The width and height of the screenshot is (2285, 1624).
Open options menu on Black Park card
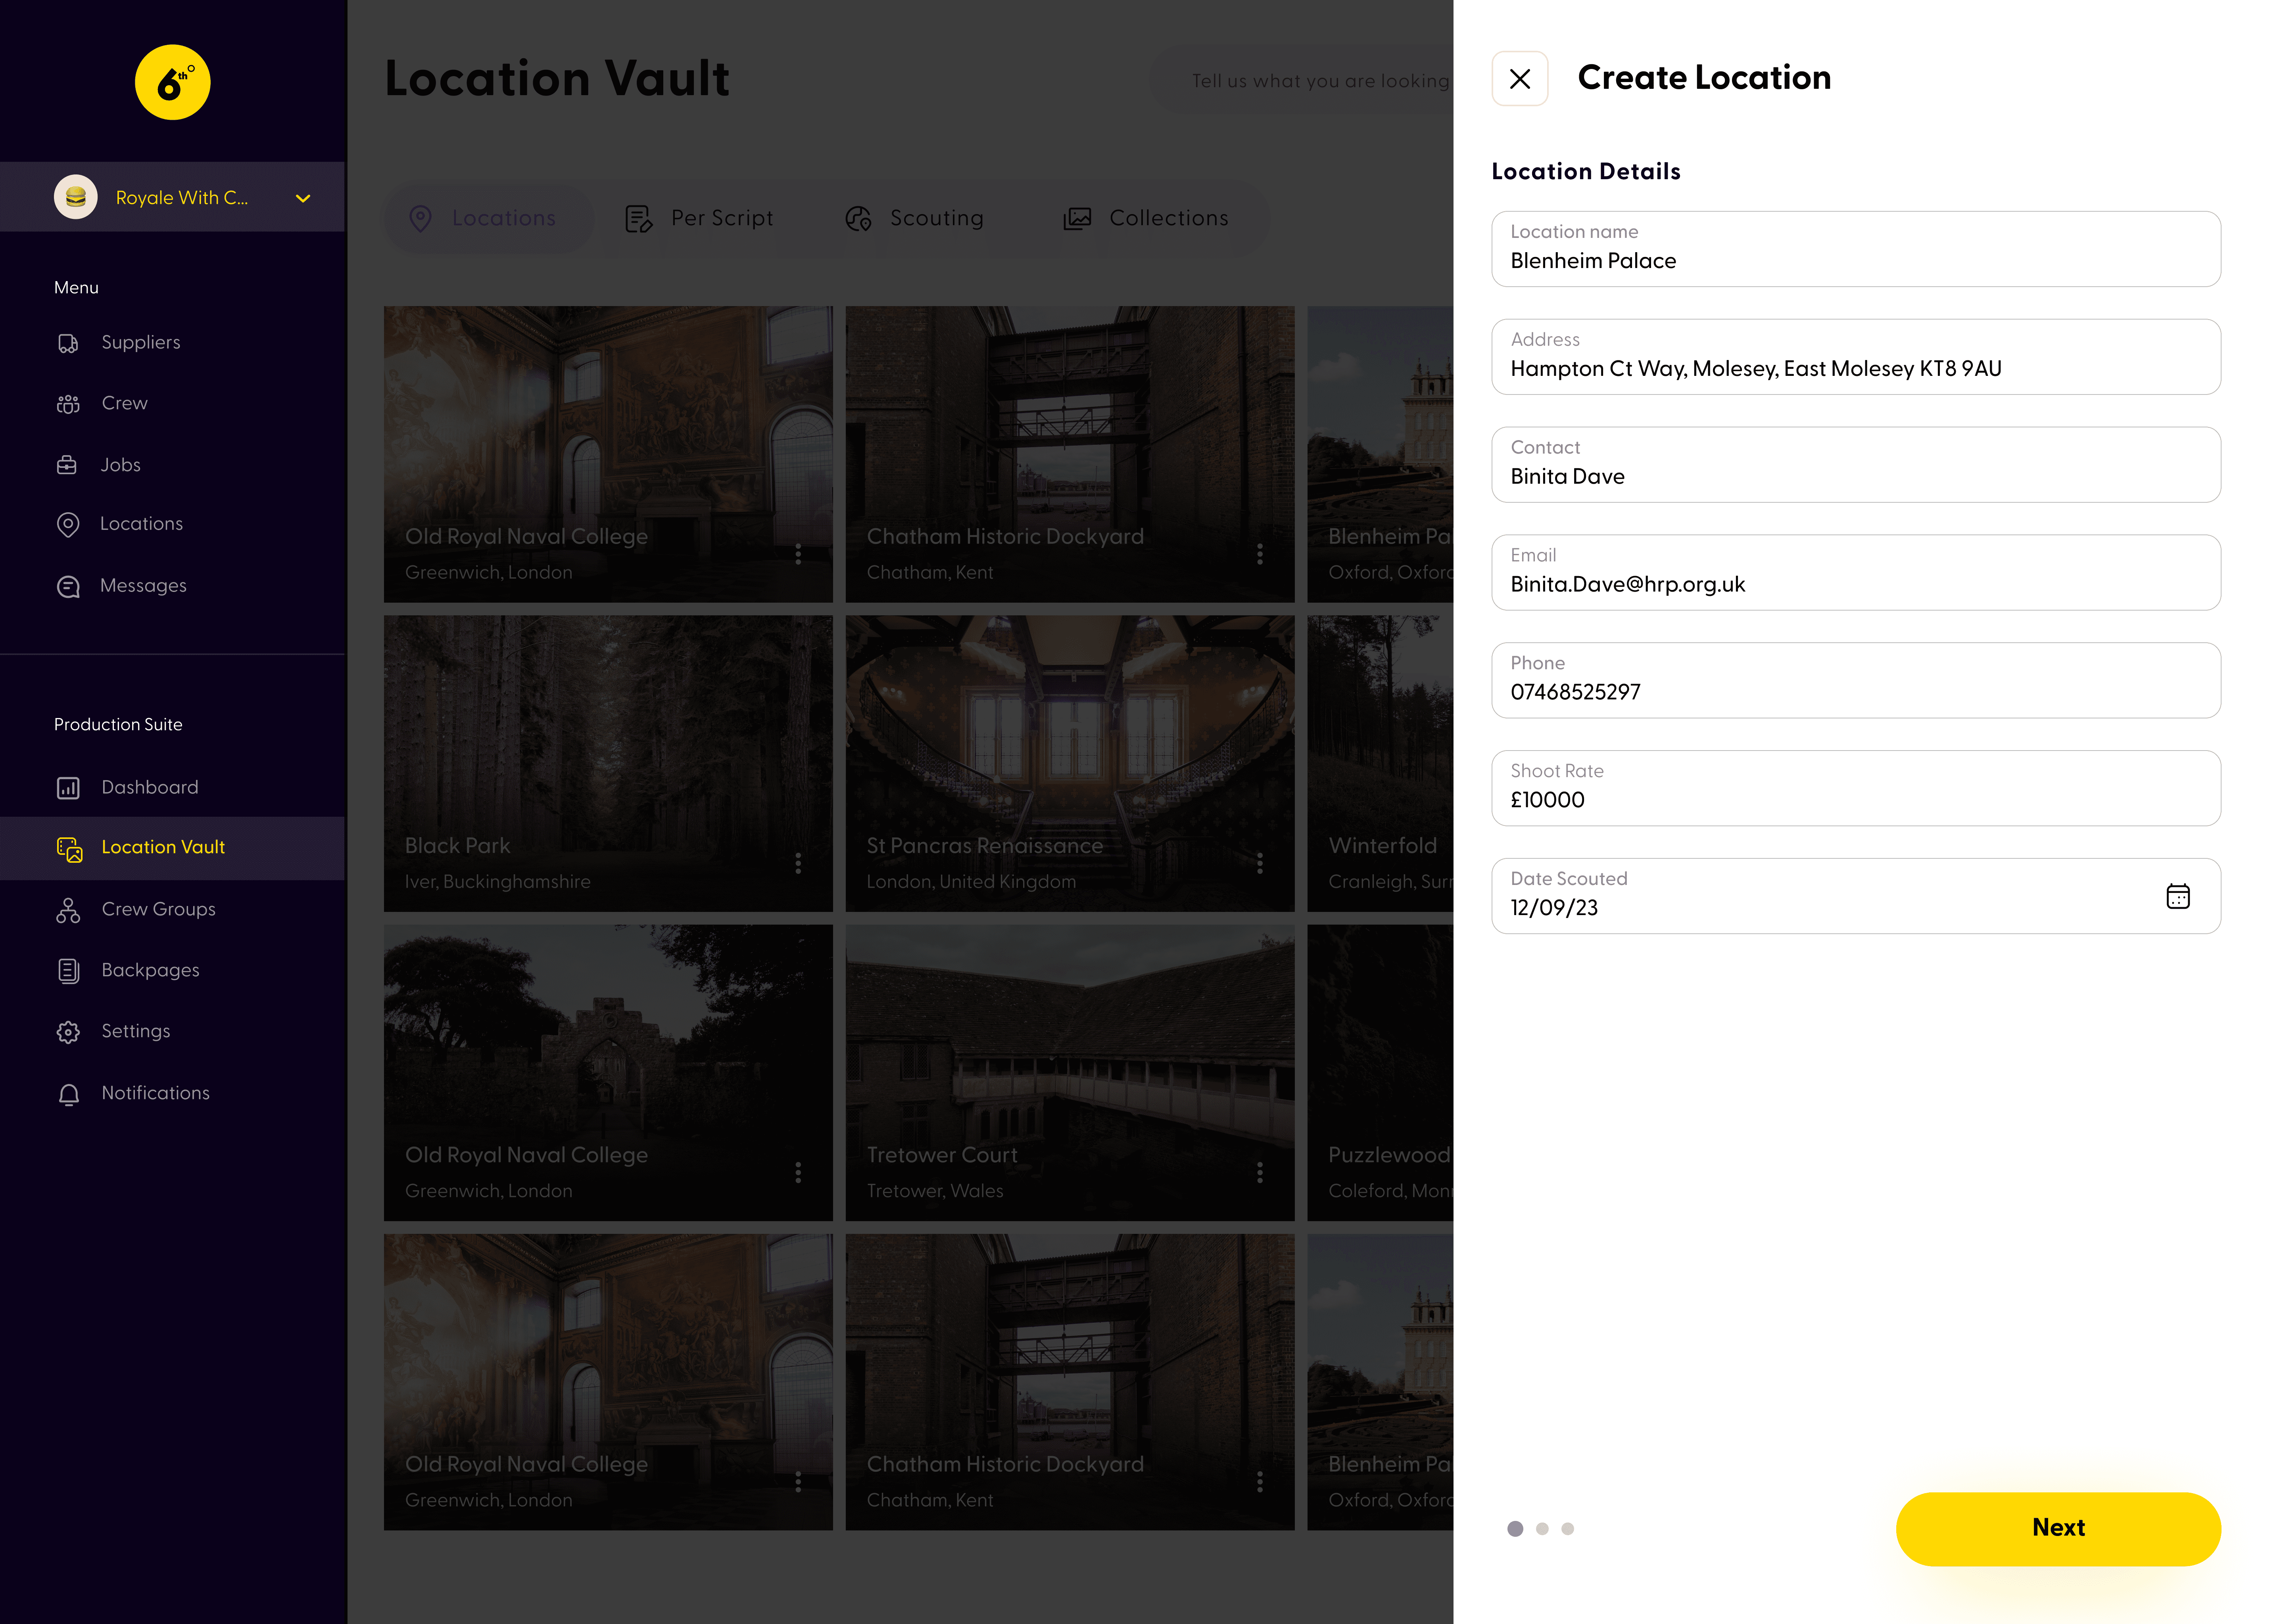point(797,863)
